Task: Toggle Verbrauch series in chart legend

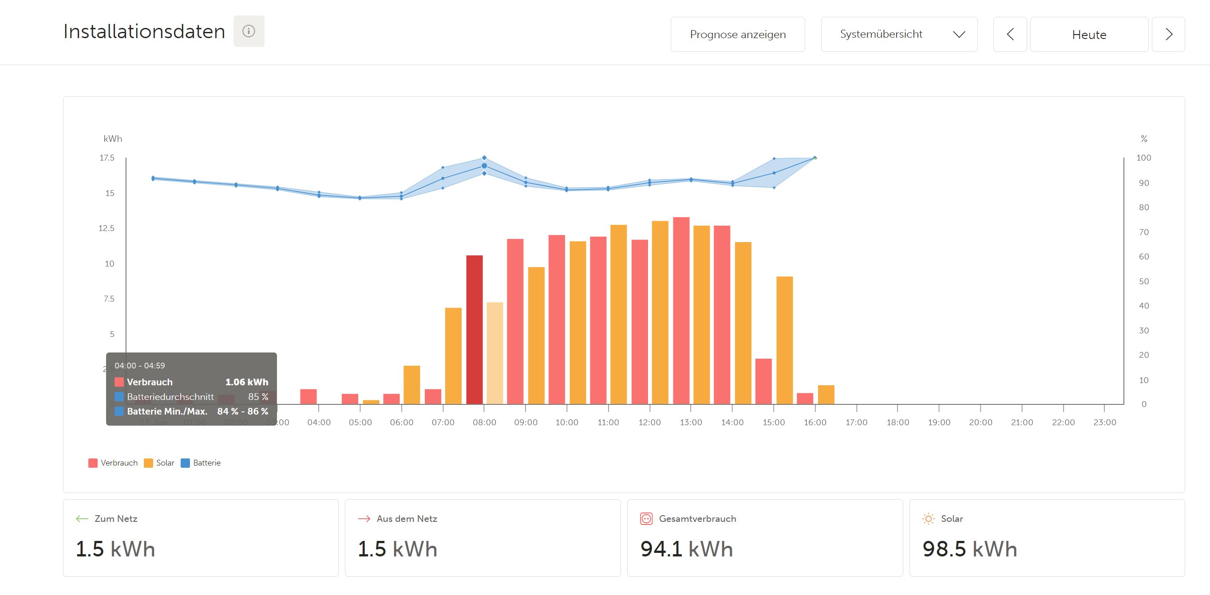Action: click(113, 463)
